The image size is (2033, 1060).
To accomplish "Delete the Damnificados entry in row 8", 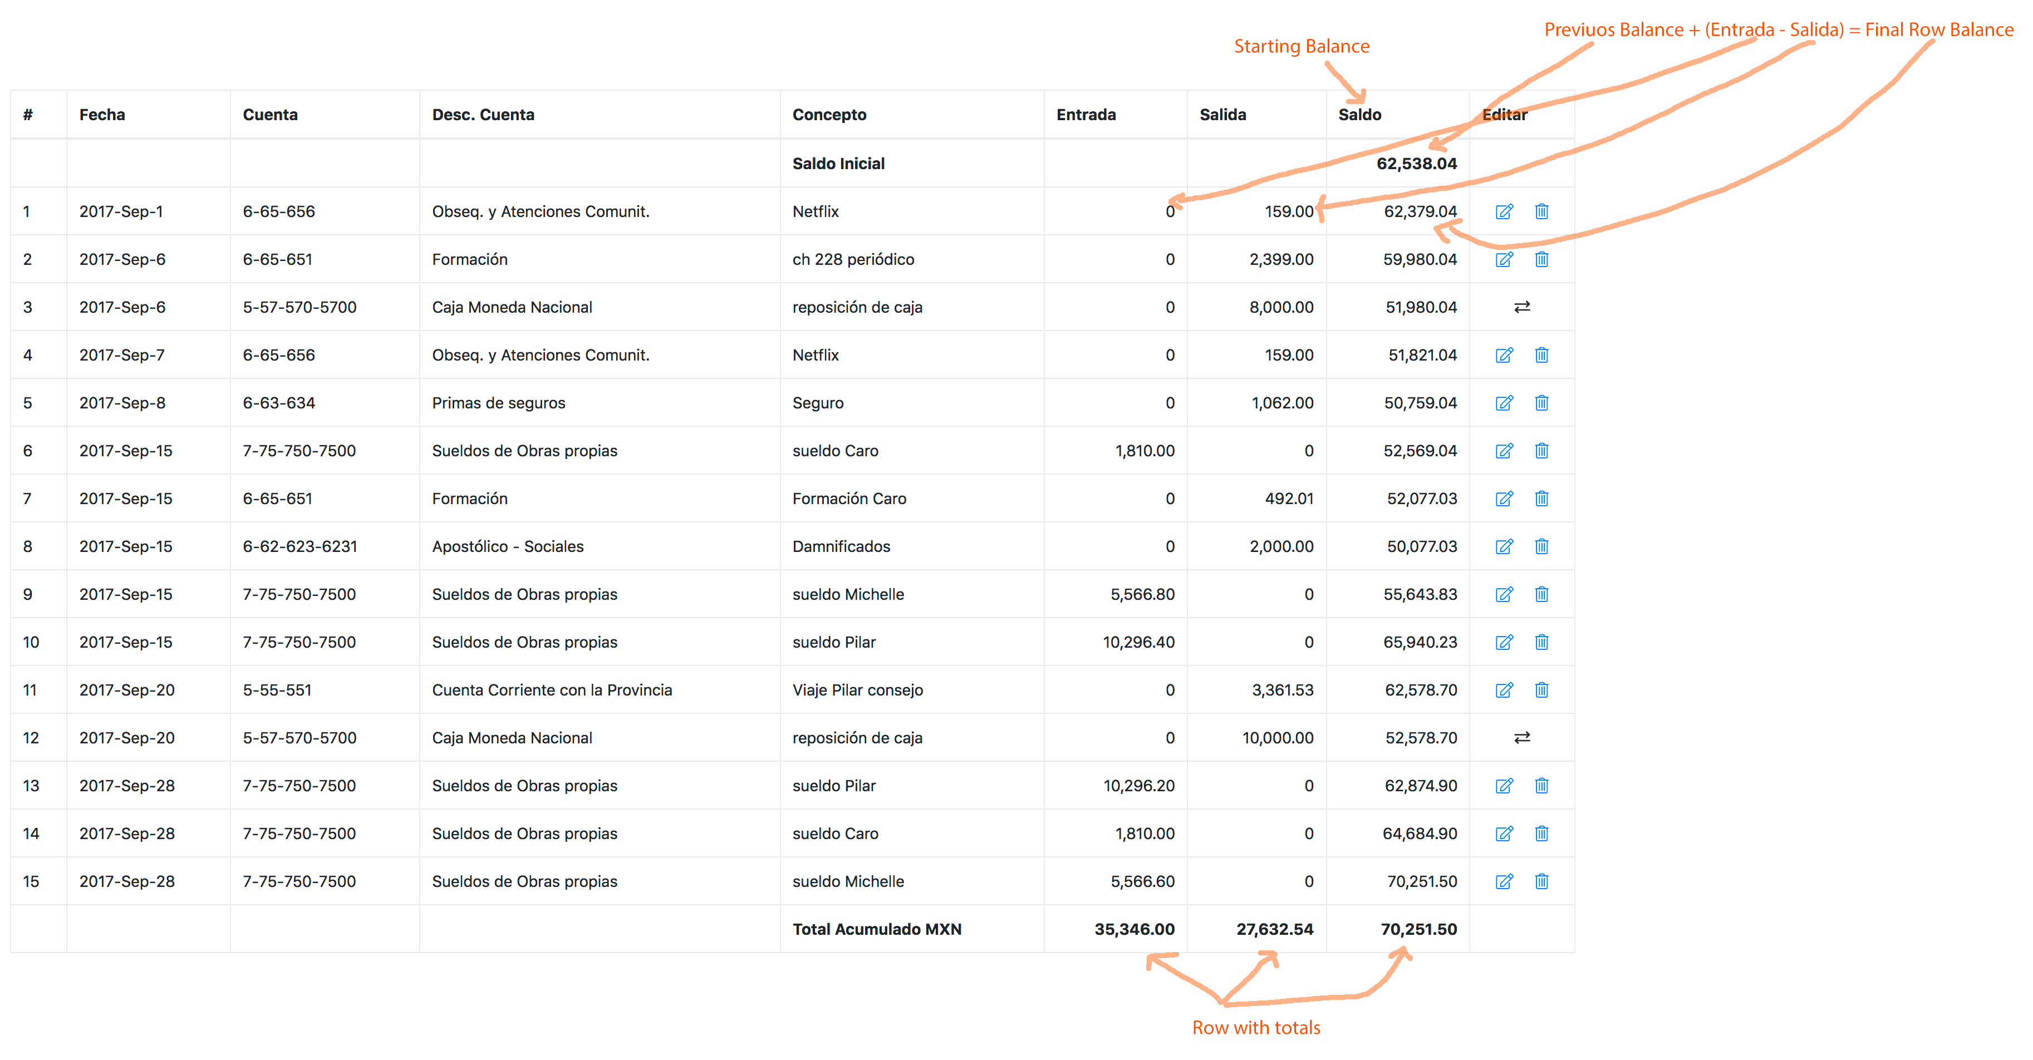I will (x=1541, y=546).
